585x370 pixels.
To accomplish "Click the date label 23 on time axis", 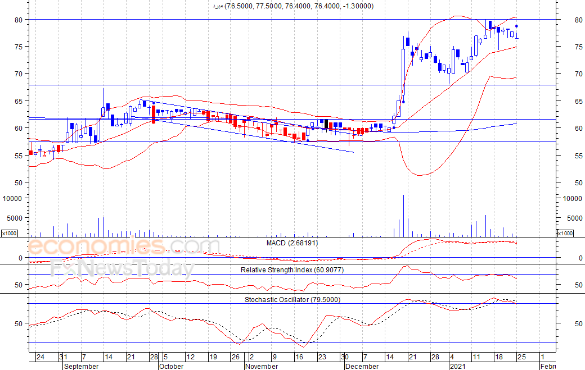I will 322,357.
